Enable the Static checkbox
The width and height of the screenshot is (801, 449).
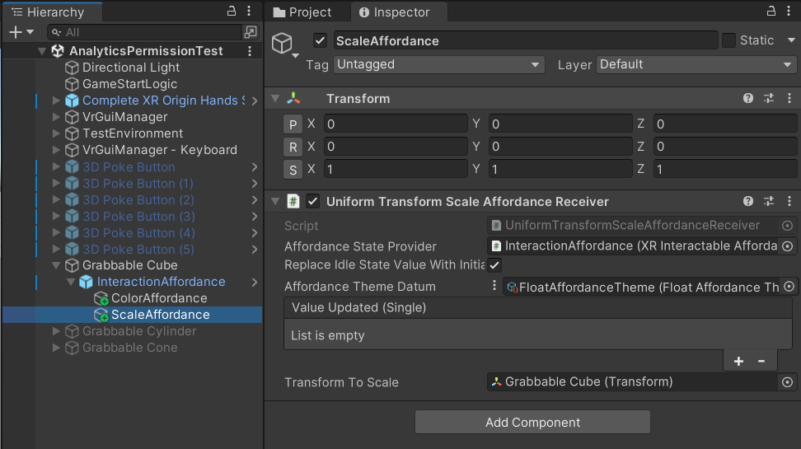(x=728, y=40)
